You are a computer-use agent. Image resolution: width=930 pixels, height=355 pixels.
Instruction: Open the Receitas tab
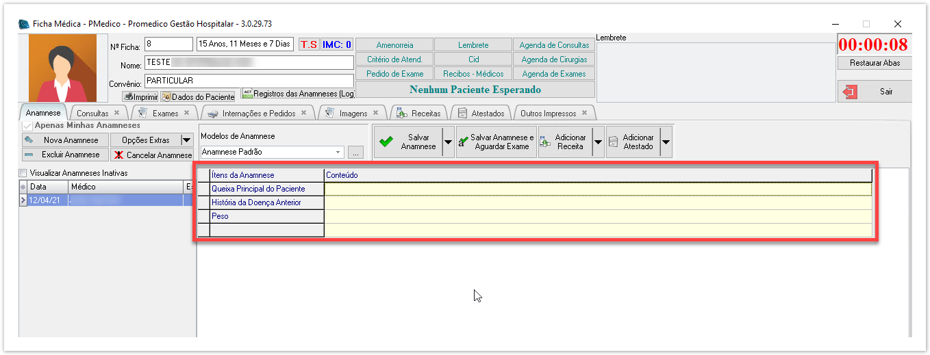[425, 113]
